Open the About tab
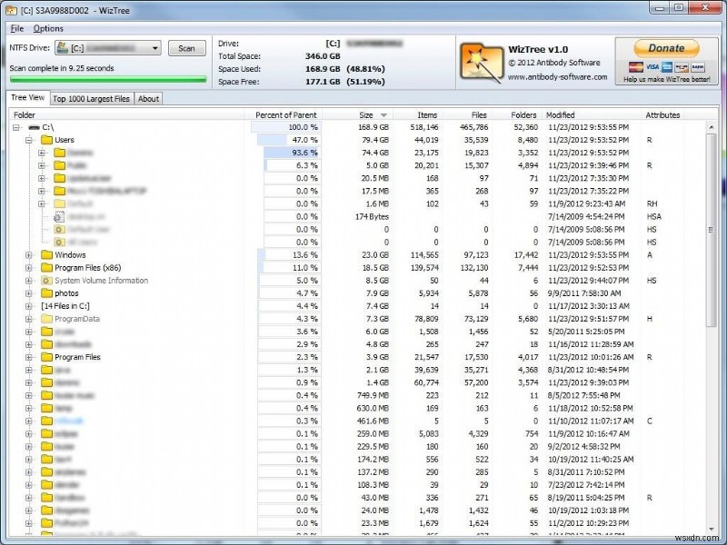727x545 pixels. point(148,98)
